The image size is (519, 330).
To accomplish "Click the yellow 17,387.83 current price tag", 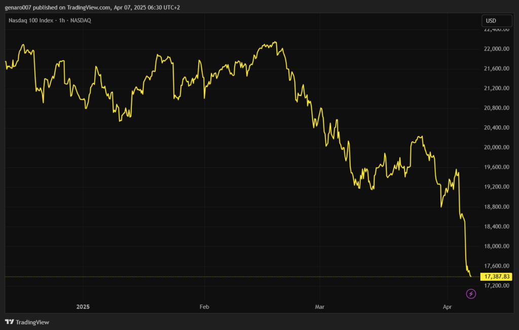I will click(497, 277).
